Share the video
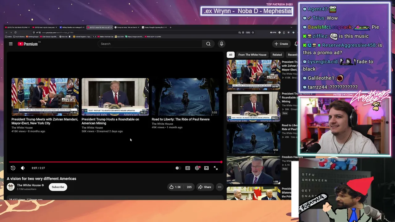This screenshot has width=395, height=222. 205,187
